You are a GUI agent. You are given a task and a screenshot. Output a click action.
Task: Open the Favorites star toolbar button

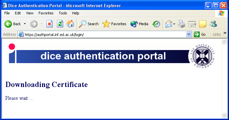click(x=114, y=24)
